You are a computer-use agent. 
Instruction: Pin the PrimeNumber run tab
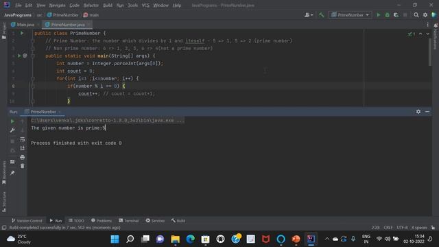pyautogui.click(x=12, y=173)
